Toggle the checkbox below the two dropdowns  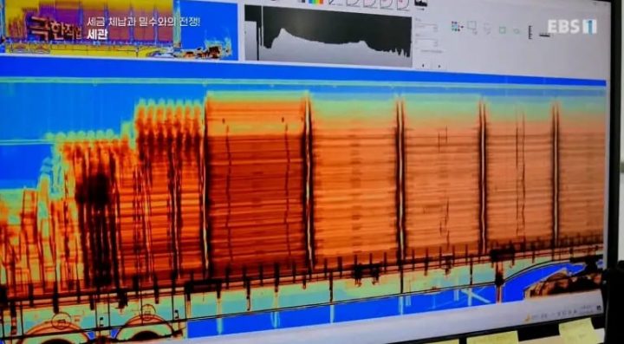pos(417,50)
